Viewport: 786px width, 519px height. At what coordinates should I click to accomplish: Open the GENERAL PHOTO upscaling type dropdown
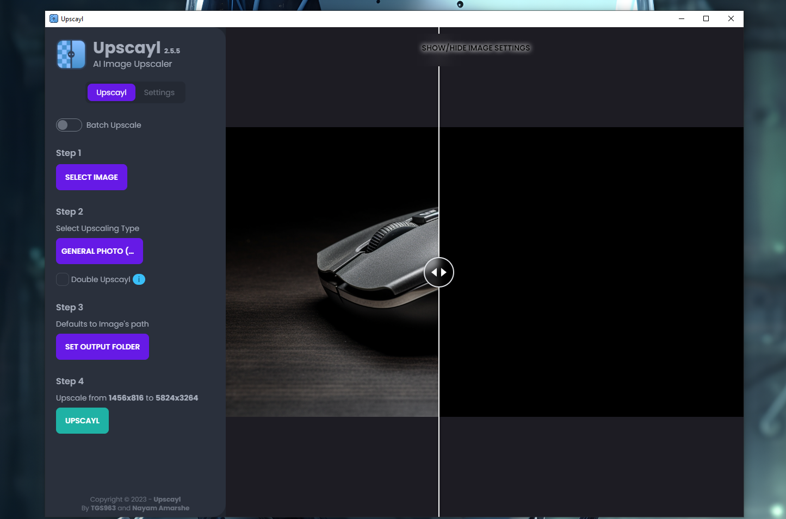pos(100,251)
